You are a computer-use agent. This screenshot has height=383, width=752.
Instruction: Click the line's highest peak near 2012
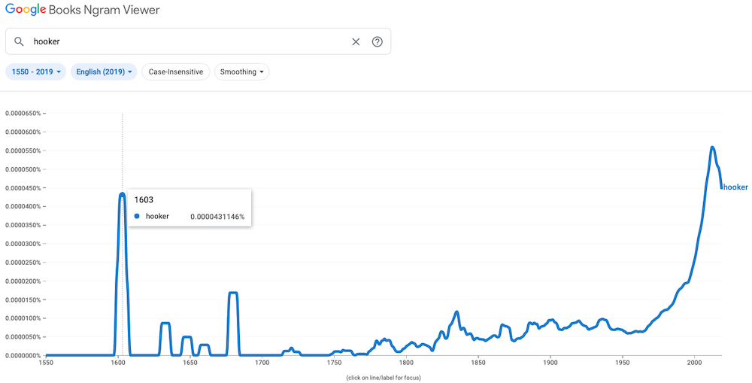(x=712, y=147)
